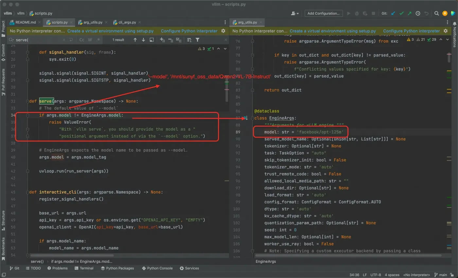Open left editor tab list kebab menu
458x278 pixels.
click(x=225, y=22)
